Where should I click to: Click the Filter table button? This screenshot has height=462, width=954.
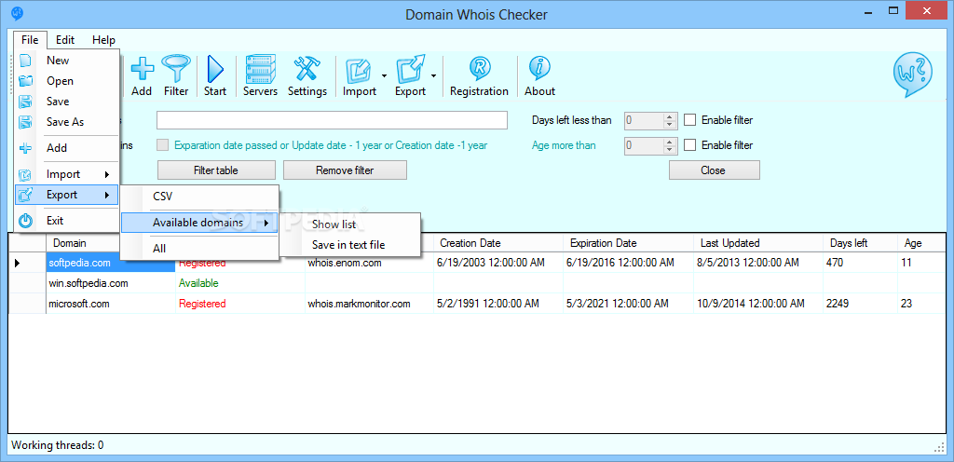click(216, 170)
